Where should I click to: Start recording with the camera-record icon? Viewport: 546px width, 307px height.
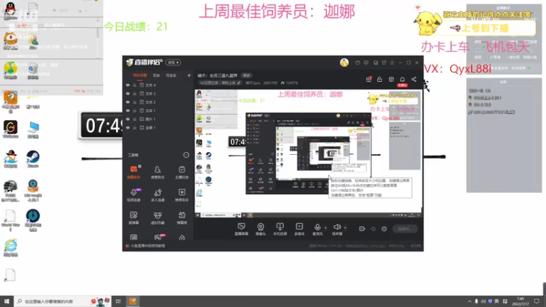pos(362,229)
